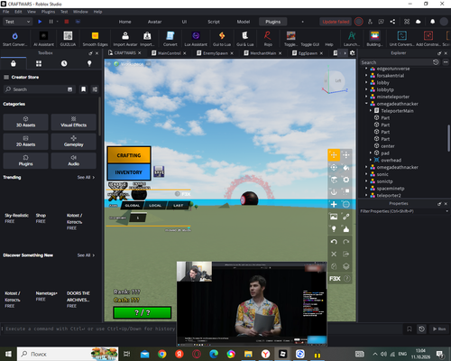451x361 pixels.
Task: Collapse the expanded omegadeathnacker model
Action: pyautogui.click(x=366, y=104)
